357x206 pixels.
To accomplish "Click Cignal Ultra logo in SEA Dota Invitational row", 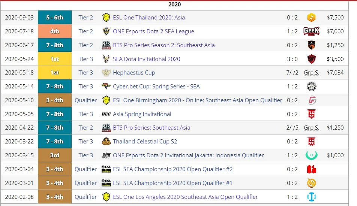I will pyautogui.click(x=311, y=59).
